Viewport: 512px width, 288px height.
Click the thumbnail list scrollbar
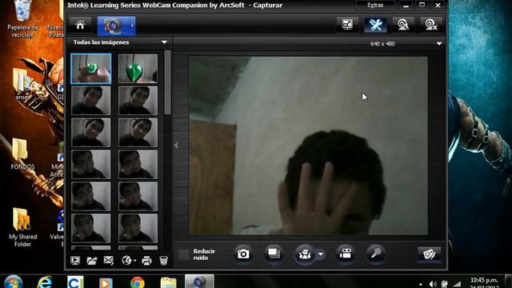pyautogui.click(x=167, y=82)
